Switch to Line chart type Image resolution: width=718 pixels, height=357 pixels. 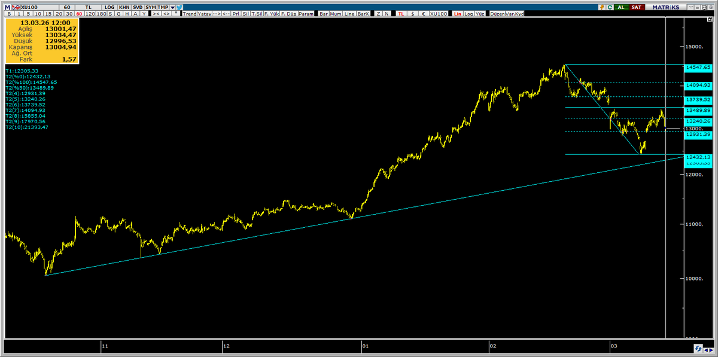click(x=349, y=14)
